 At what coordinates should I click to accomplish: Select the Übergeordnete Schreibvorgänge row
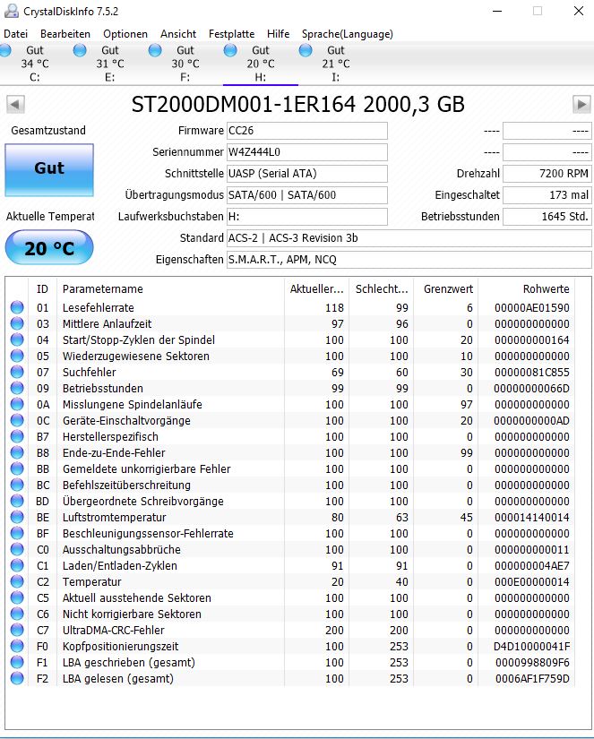click(290, 501)
